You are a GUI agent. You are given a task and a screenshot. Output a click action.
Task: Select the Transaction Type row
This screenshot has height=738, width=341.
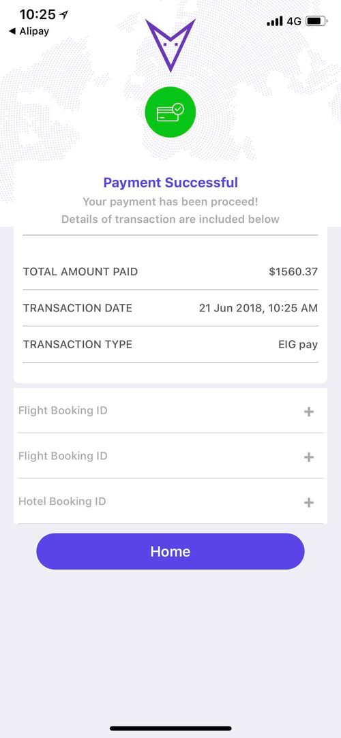(170, 345)
